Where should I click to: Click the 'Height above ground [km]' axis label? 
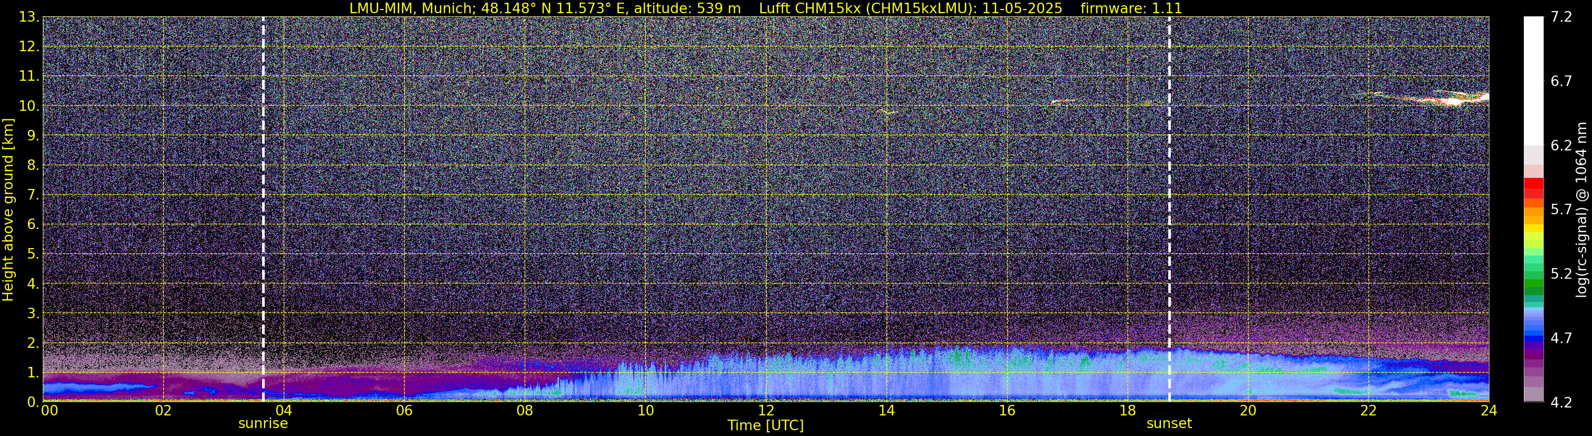[8, 210]
